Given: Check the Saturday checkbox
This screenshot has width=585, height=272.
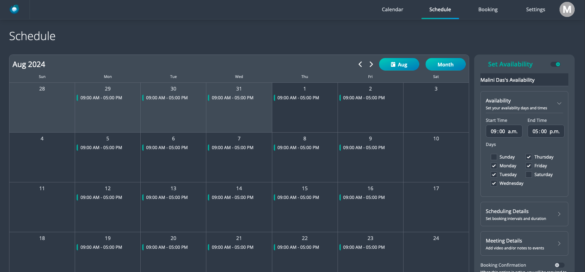Looking at the screenshot, I should click(x=529, y=175).
